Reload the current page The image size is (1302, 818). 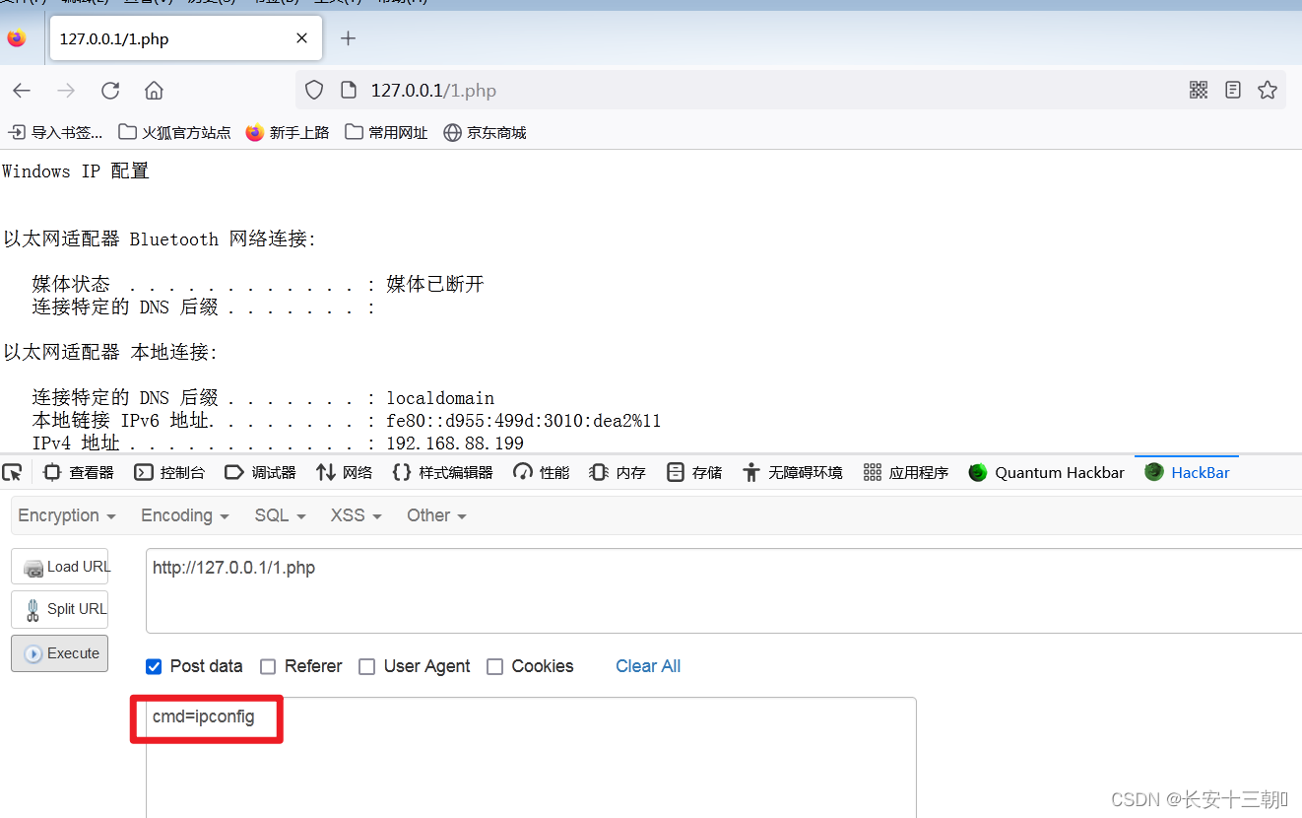(x=110, y=91)
